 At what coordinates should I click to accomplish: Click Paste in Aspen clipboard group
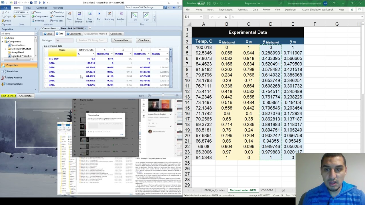(6, 21)
